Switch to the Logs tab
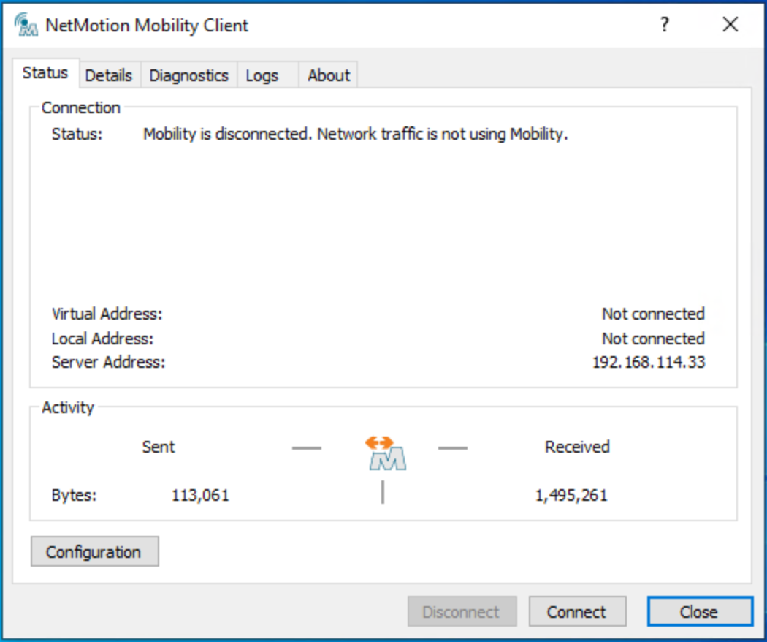This screenshot has width=767, height=642. [262, 75]
